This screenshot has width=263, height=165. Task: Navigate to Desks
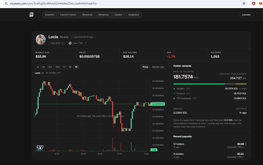(118, 15)
